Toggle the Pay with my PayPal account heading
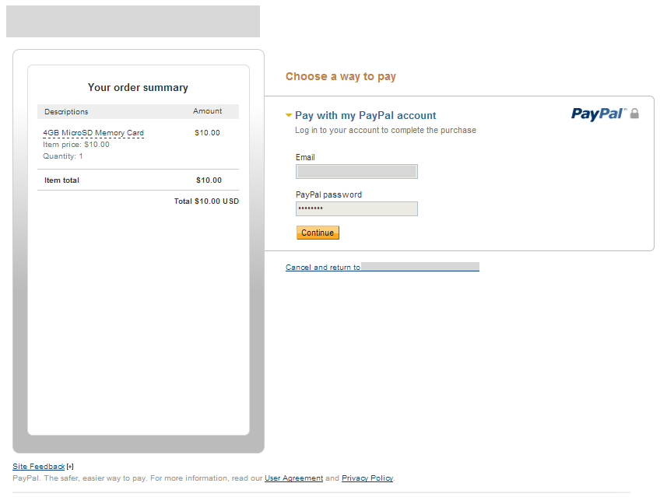The width and height of the screenshot is (660, 497). pos(365,116)
